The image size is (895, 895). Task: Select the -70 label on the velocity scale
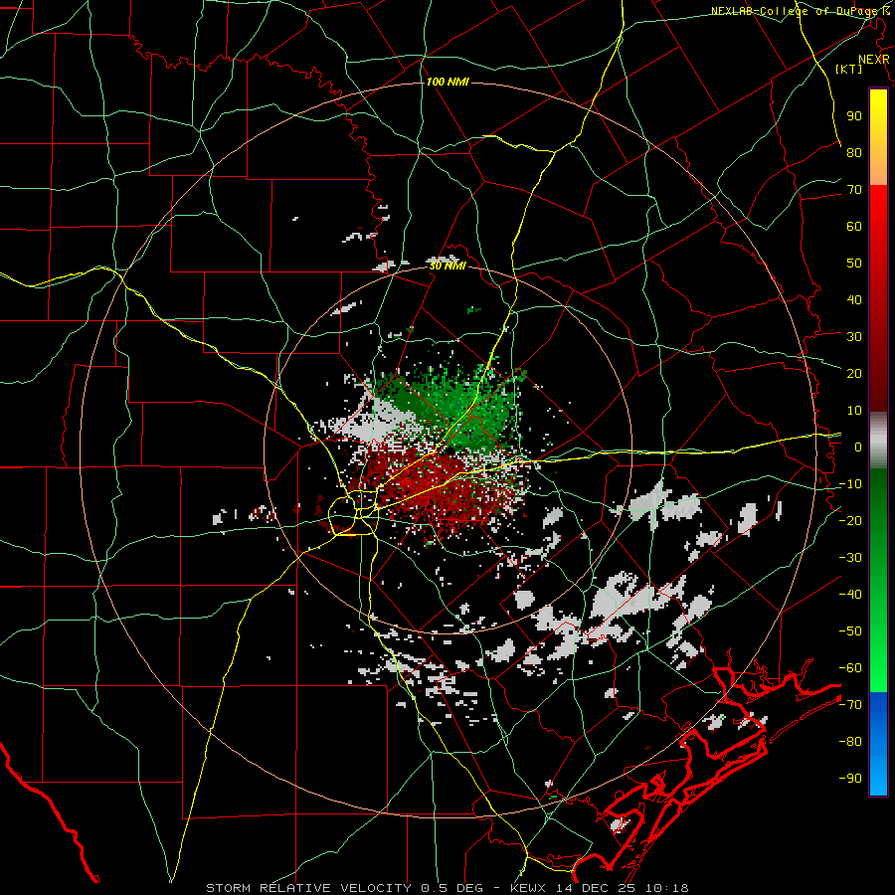(x=850, y=705)
